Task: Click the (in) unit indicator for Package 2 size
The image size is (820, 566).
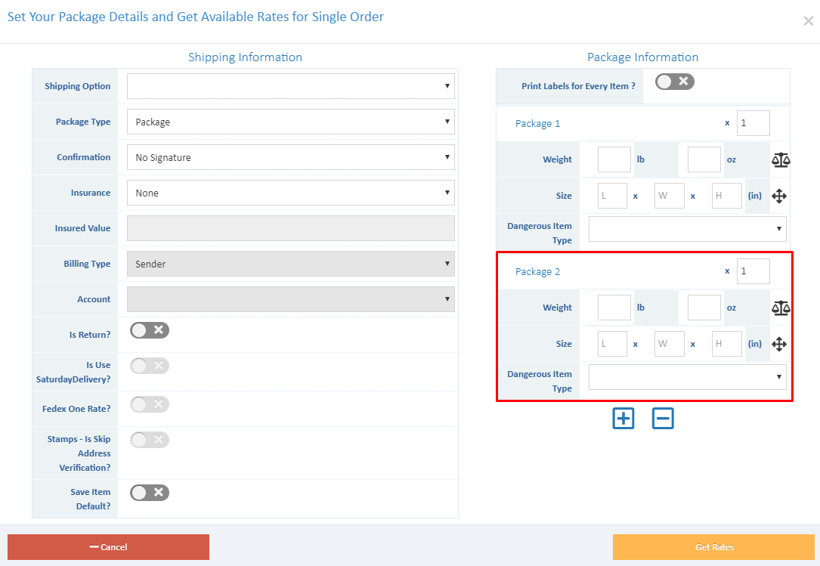Action: [x=755, y=343]
